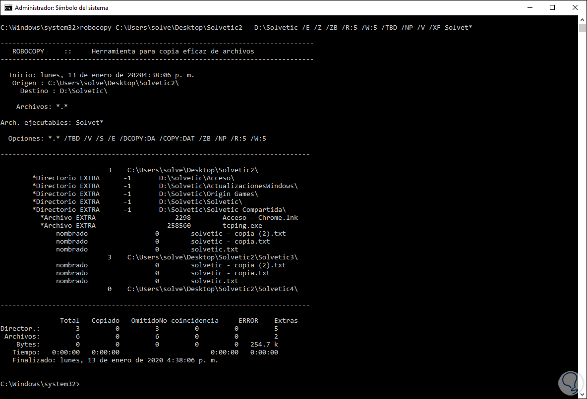The image size is (587, 399).
Task: Click the scrollbar up arrow
Action: click(582, 19)
